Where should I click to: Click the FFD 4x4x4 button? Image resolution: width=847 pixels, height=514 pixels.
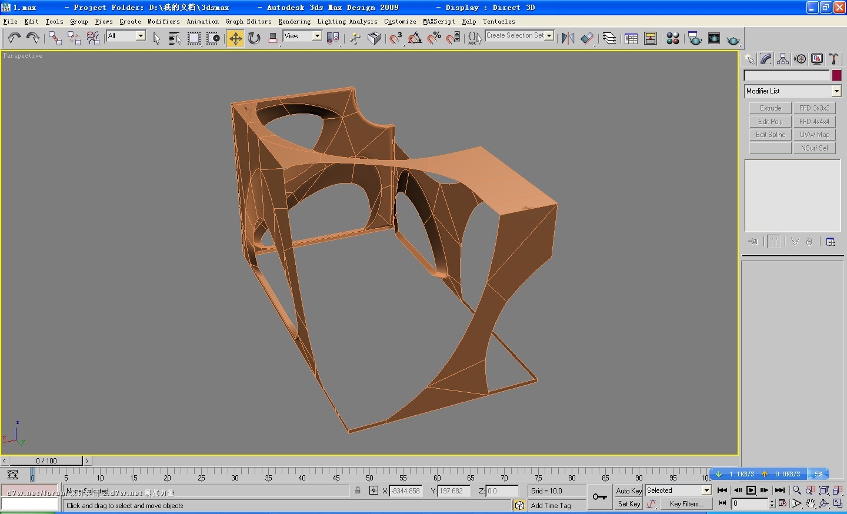[815, 122]
